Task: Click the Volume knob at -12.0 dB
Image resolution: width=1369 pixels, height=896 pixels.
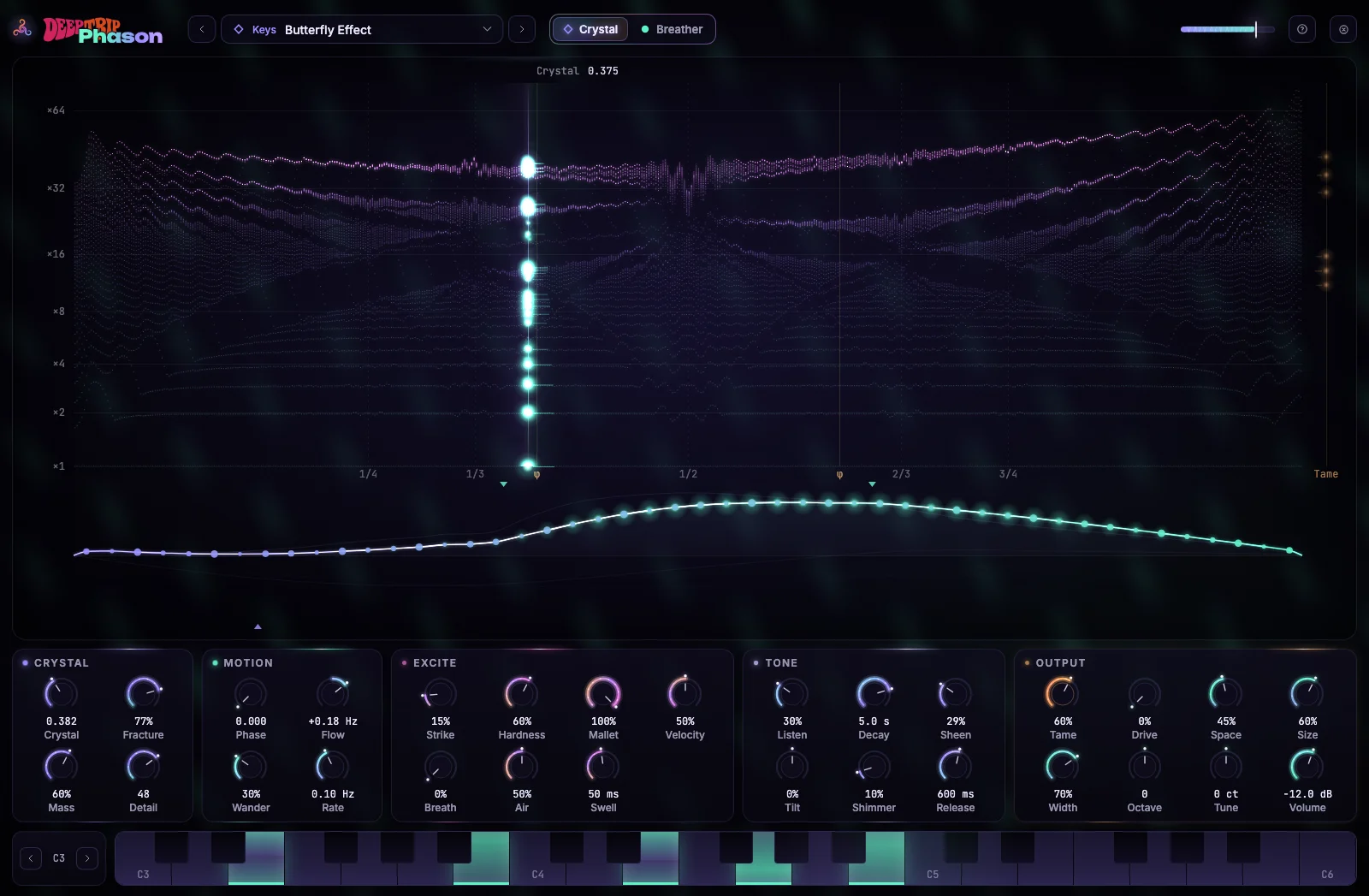Action: tap(1307, 766)
